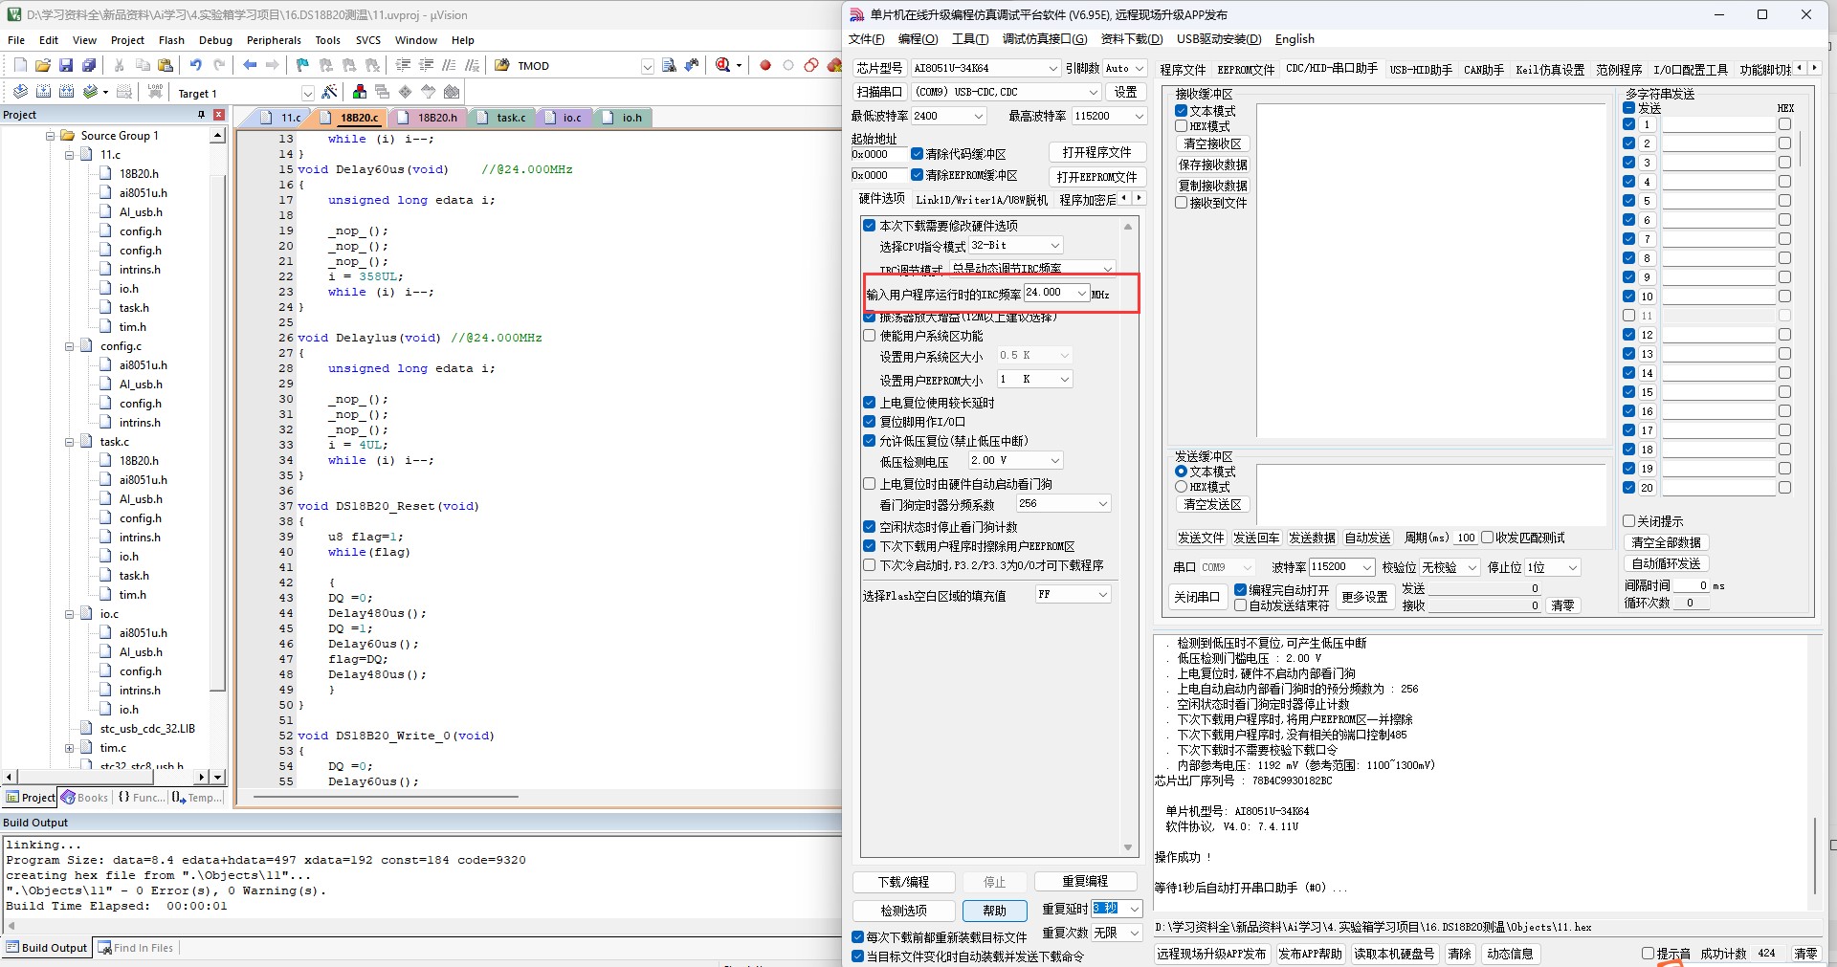Open the Target 1 dropdown in µVision
1837x967 pixels.
307,93
